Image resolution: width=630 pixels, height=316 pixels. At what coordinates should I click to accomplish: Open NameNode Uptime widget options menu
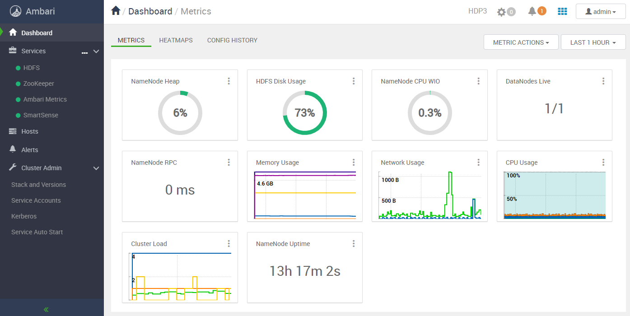coord(354,244)
